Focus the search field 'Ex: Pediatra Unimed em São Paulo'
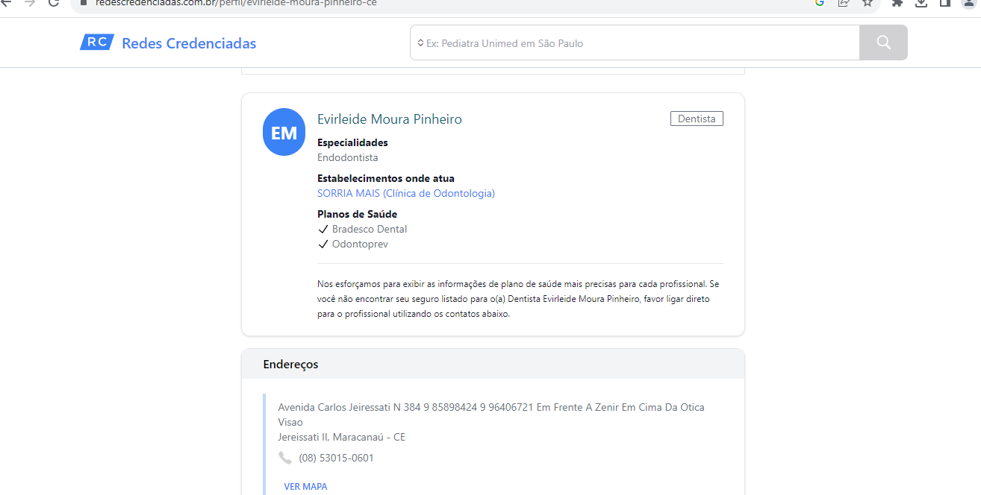 (x=635, y=42)
